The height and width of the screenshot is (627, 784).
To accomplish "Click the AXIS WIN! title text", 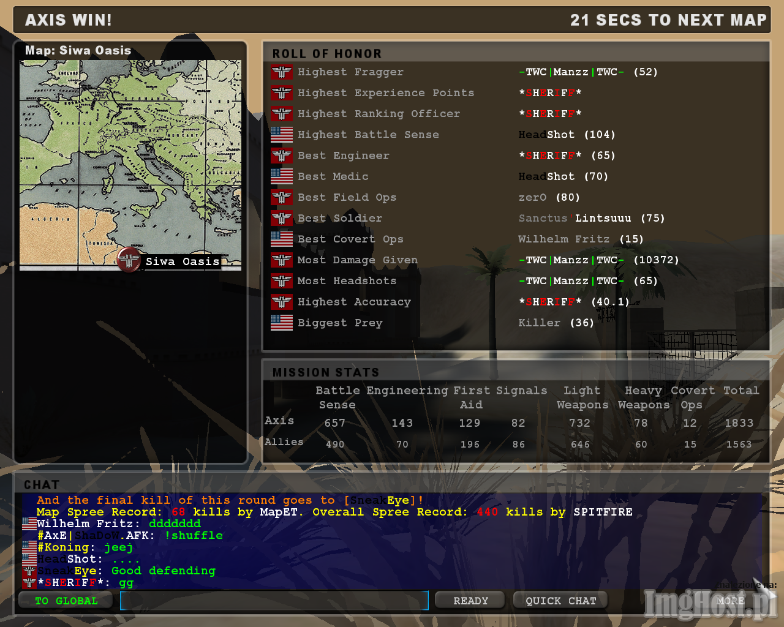I will 69,20.
